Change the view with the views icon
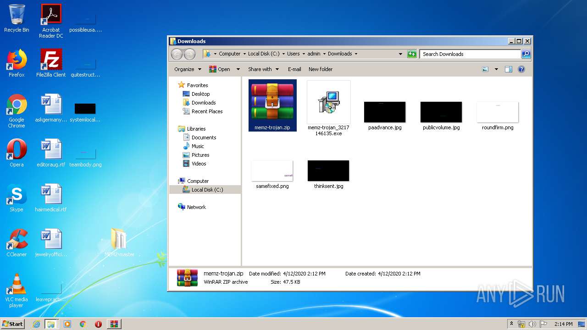Image resolution: width=587 pixels, height=330 pixels. click(486, 69)
